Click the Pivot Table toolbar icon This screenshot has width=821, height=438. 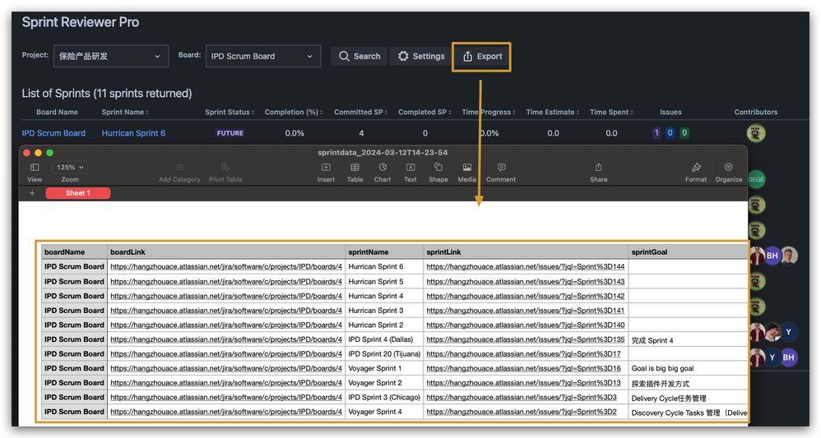point(225,168)
